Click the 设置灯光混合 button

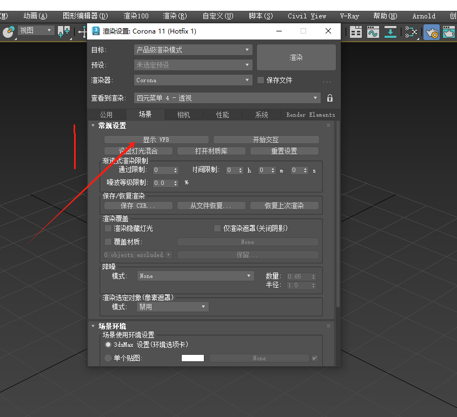138,151
